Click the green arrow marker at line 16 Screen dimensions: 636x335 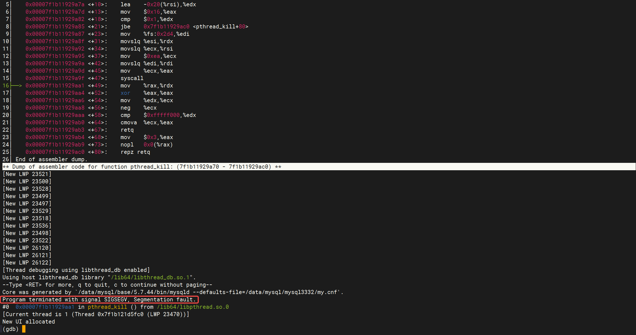click(16, 86)
